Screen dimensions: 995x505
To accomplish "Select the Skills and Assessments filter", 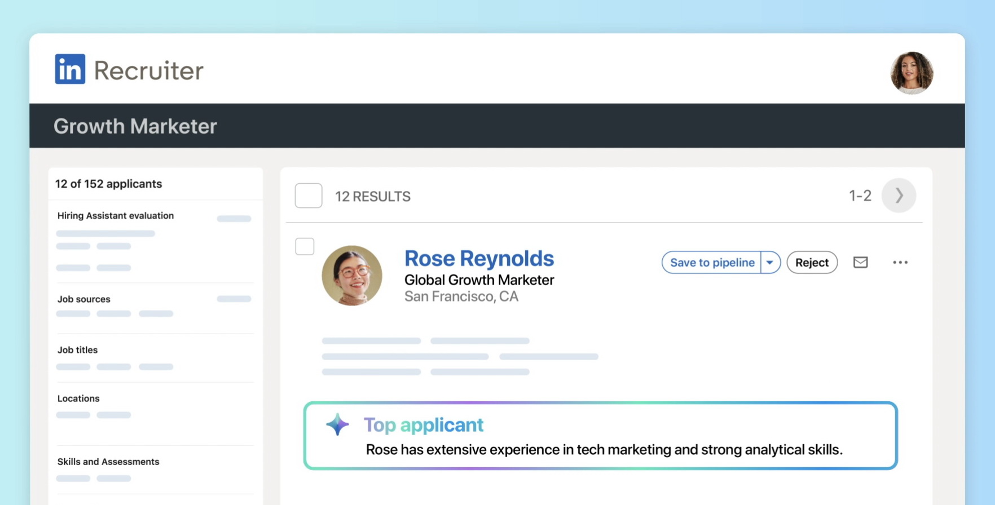I will click(x=108, y=462).
